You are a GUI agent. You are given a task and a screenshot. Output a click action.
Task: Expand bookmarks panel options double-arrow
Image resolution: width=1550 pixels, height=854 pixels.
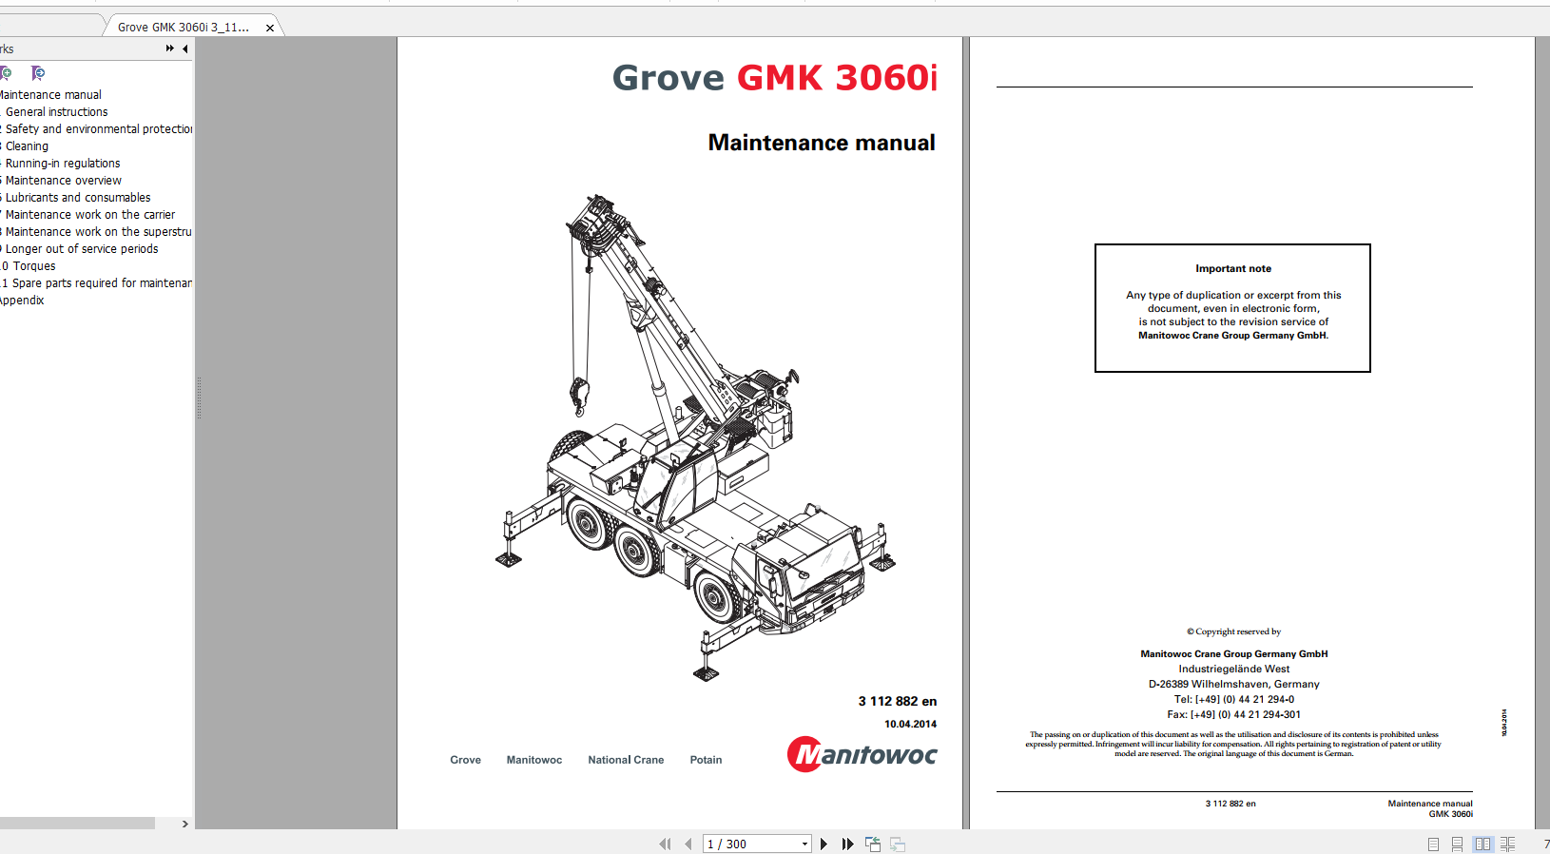169,49
